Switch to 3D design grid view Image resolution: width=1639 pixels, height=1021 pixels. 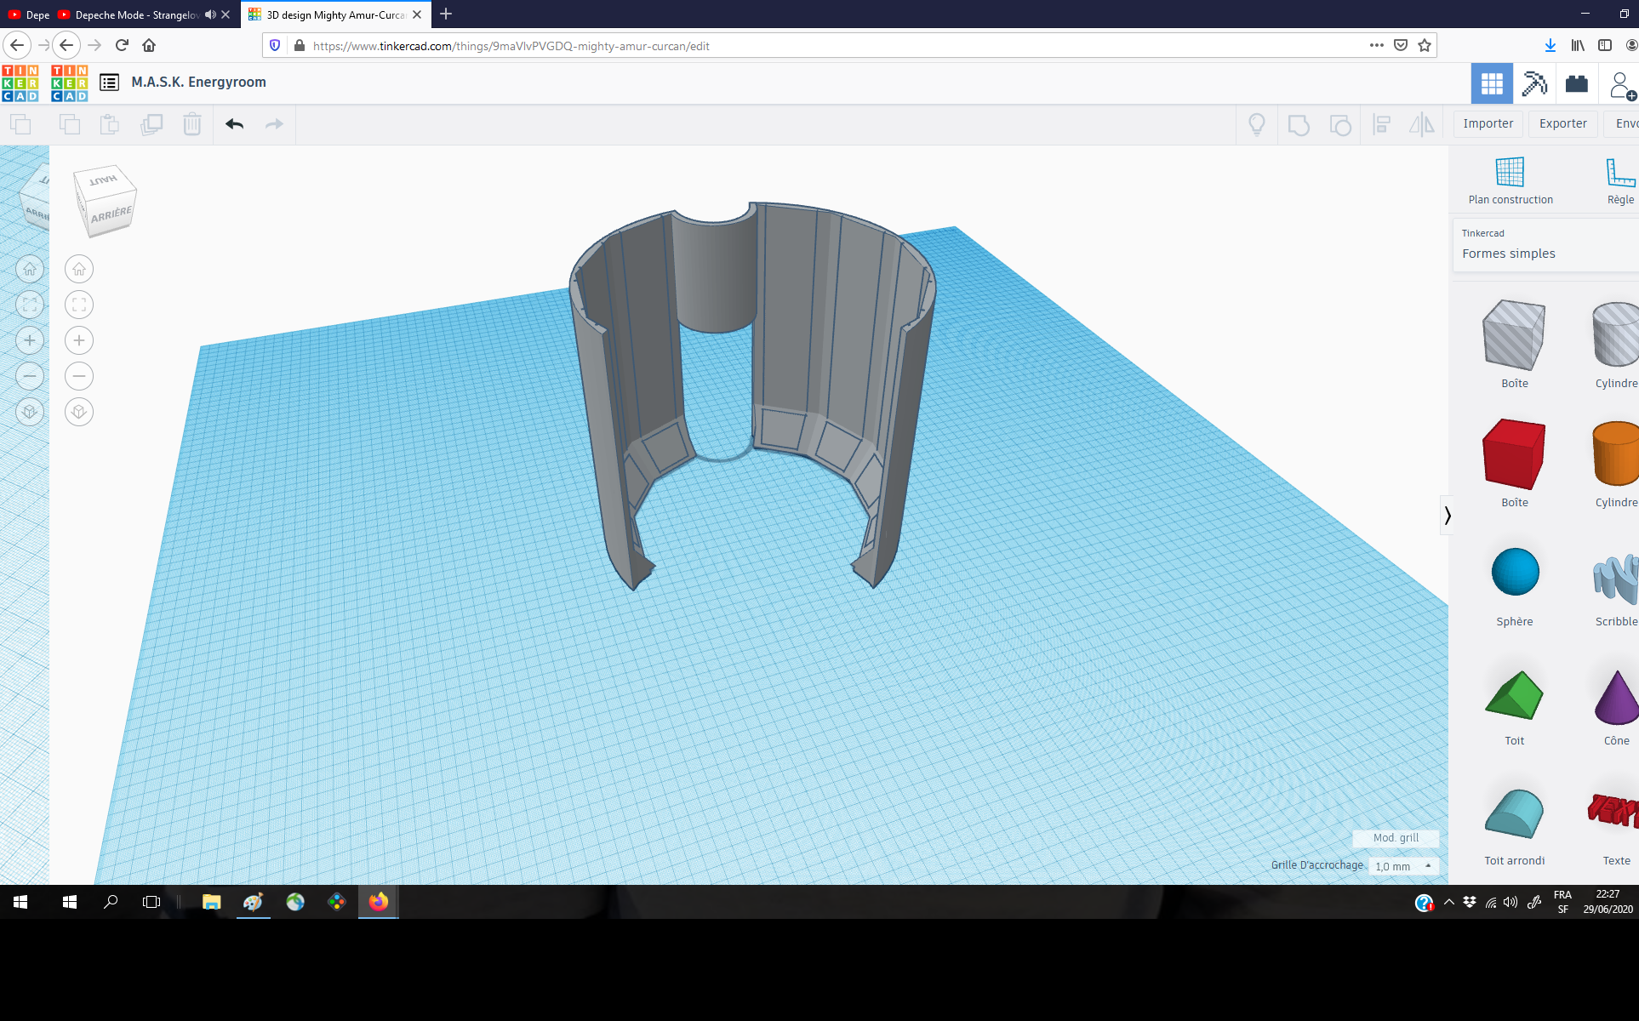point(1492,83)
